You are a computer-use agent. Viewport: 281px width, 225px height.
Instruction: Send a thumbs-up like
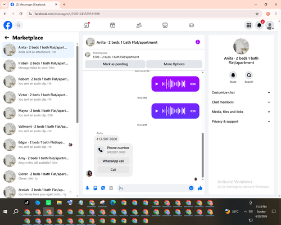pyautogui.click(x=200, y=188)
